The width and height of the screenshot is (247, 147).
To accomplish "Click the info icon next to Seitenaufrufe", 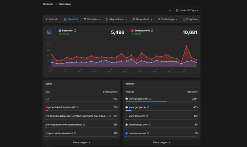I will pos(152,31).
